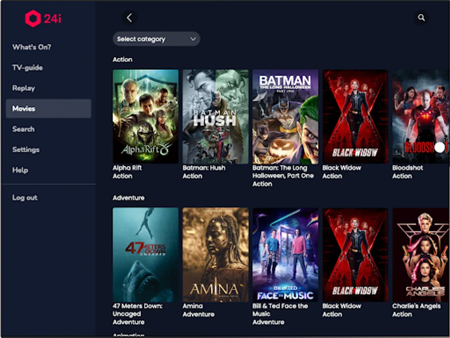Click the 24i hexagon logo
450x338 pixels.
tap(33, 19)
